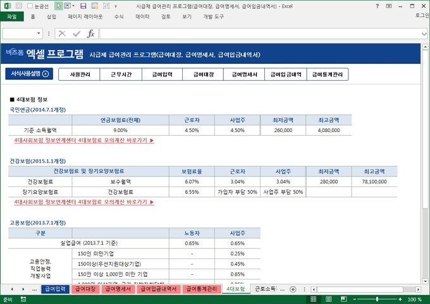Click the left ellipsis to show hidden sheets
430x304 pixels.
coord(34,289)
